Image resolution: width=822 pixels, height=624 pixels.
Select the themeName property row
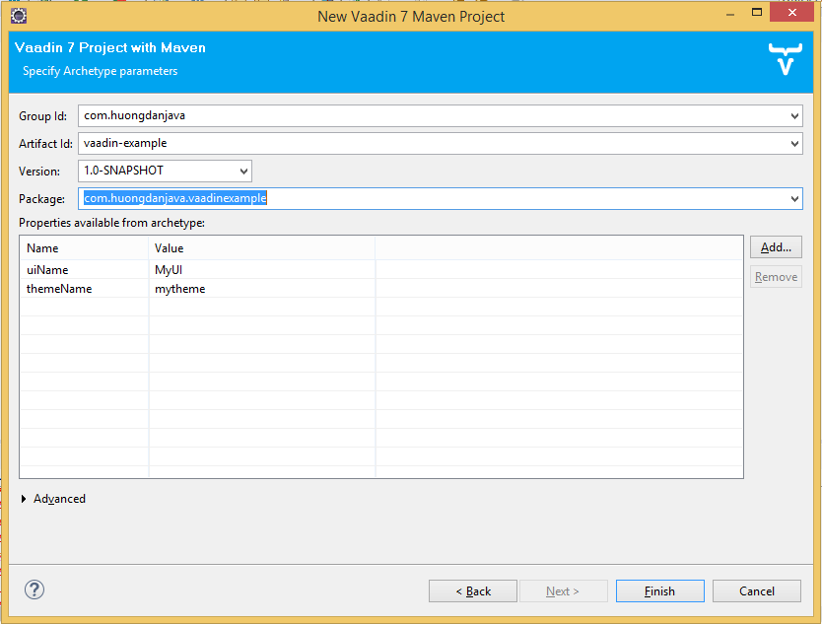(381, 289)
